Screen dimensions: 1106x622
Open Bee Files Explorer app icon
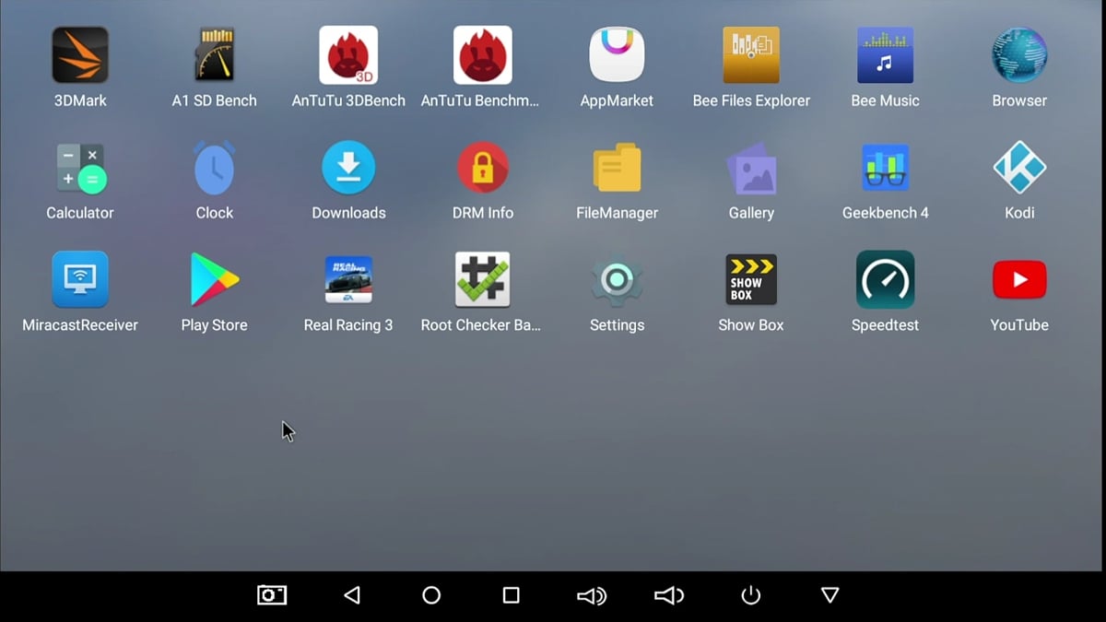tap(751, 55)
